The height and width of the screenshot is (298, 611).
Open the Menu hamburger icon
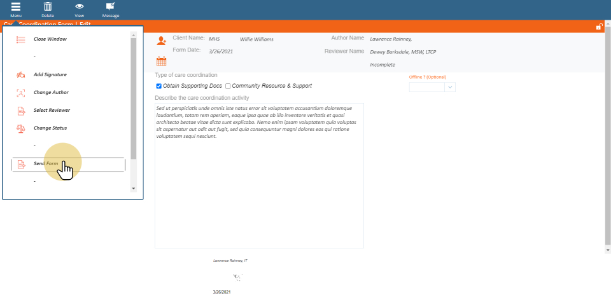tap(16, 6)
